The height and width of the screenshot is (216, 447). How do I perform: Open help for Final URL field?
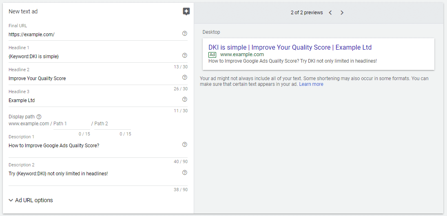pos(184,33)
